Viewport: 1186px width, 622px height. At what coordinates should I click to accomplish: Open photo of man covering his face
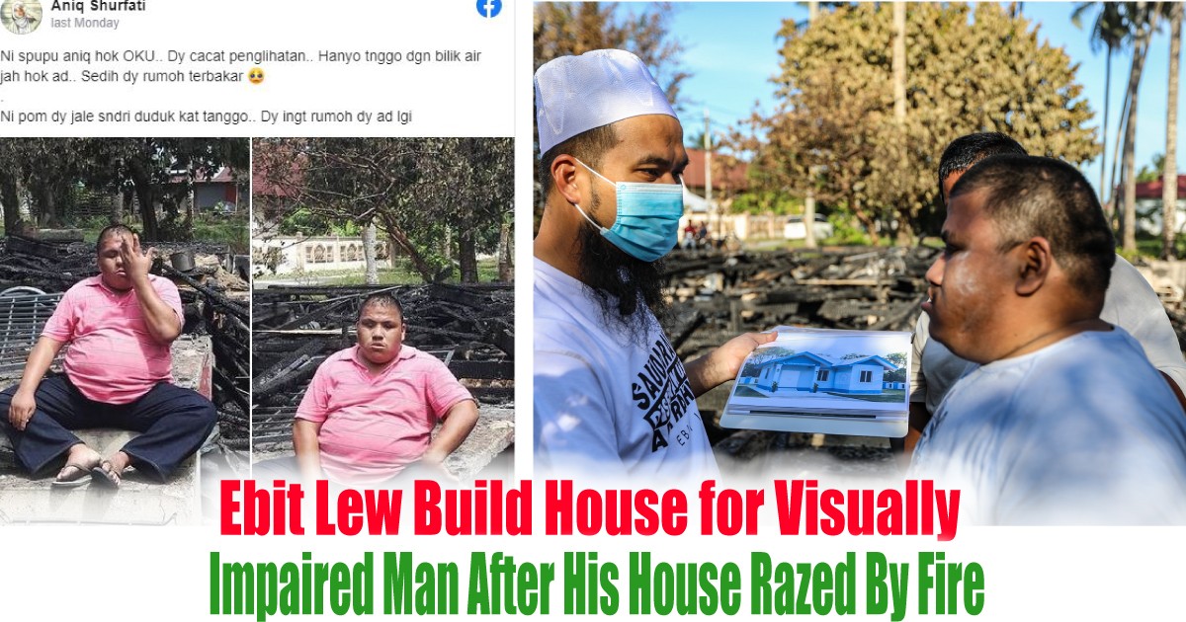pyautogui.click(x=125, y=331)
